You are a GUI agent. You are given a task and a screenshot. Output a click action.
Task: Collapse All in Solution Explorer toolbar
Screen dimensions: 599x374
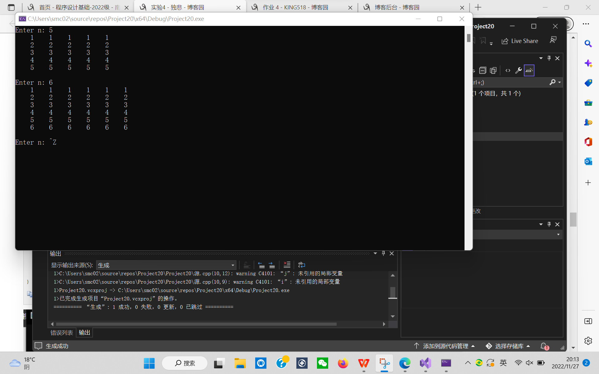[483, 70]
